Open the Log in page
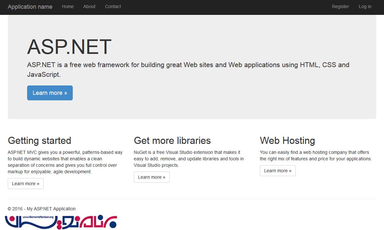 point(365,6)
